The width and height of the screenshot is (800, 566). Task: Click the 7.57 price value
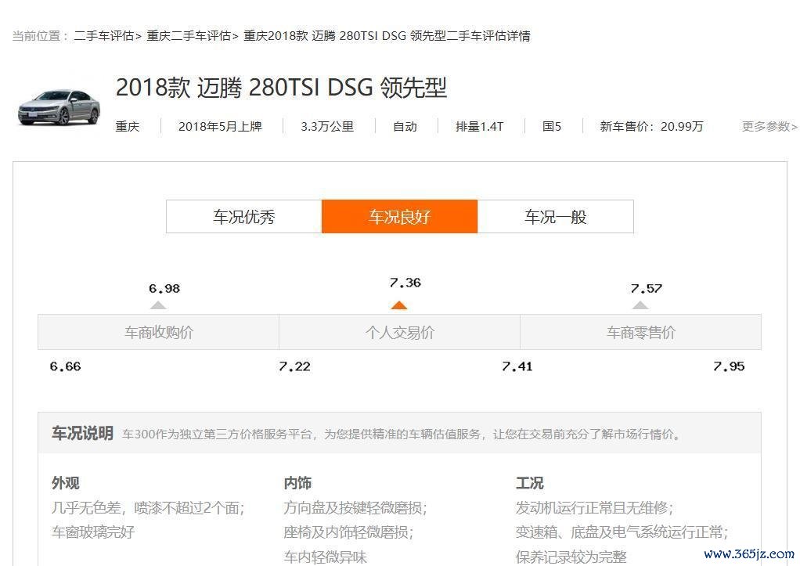click(647, 288)
